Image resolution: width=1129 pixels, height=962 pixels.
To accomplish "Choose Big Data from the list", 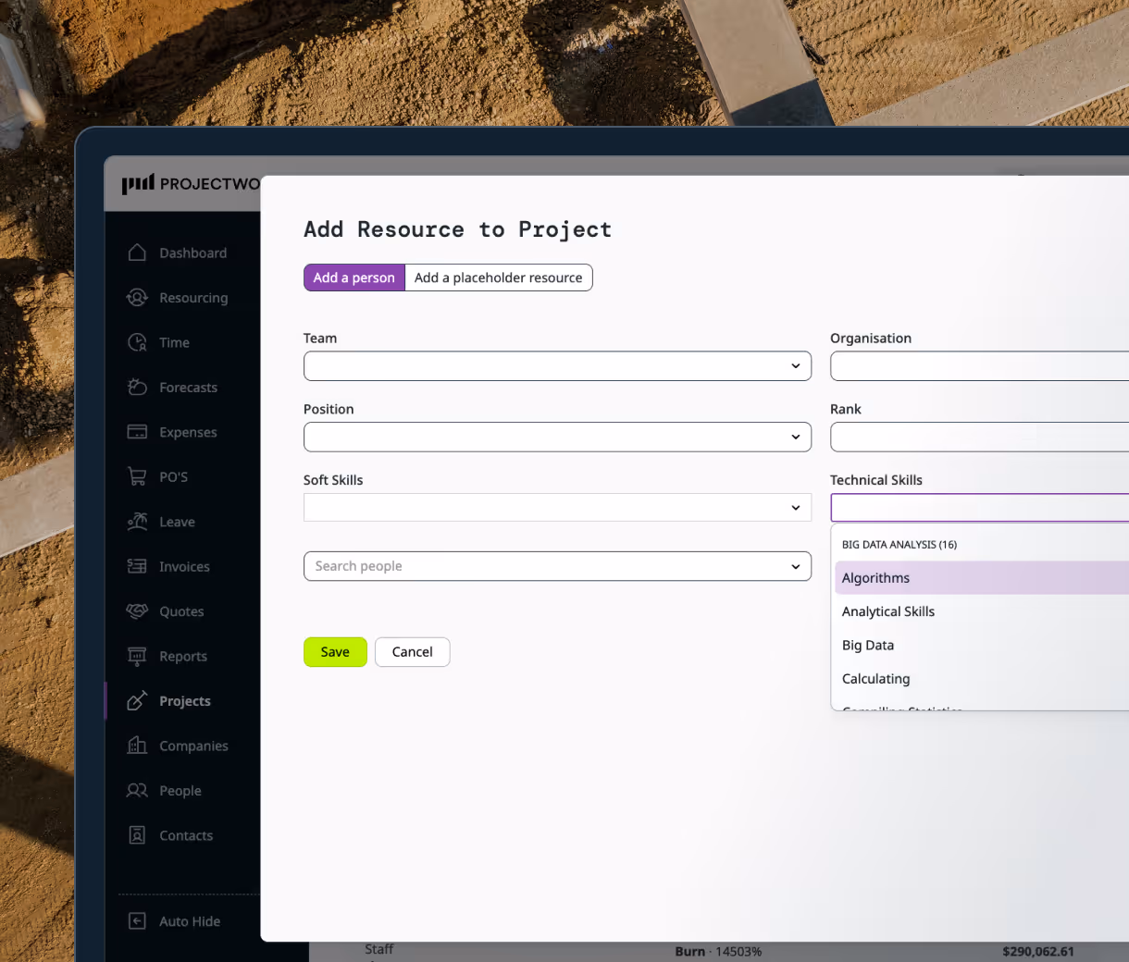I will [982, 645].
